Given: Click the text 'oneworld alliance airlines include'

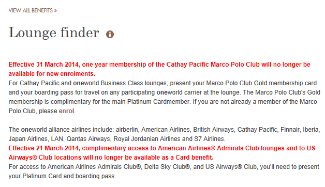Looking at the screenshot, I should click(x=67, y=130).
